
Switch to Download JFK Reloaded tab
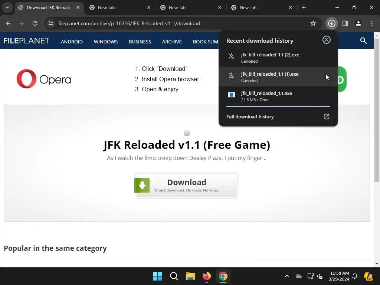click(49, 8)
